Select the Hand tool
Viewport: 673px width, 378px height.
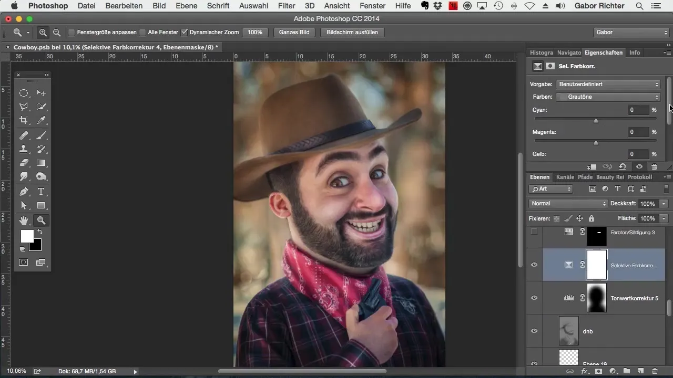click(x=24, y=220)
